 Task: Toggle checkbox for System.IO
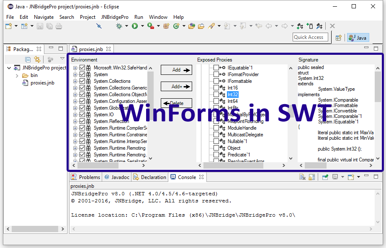(x=82, y=115)
